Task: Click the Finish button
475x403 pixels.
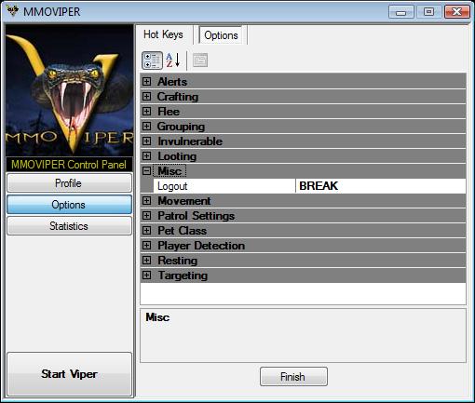Action: click(293, 377)
